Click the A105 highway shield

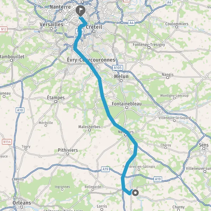click(x=117, y=68)
